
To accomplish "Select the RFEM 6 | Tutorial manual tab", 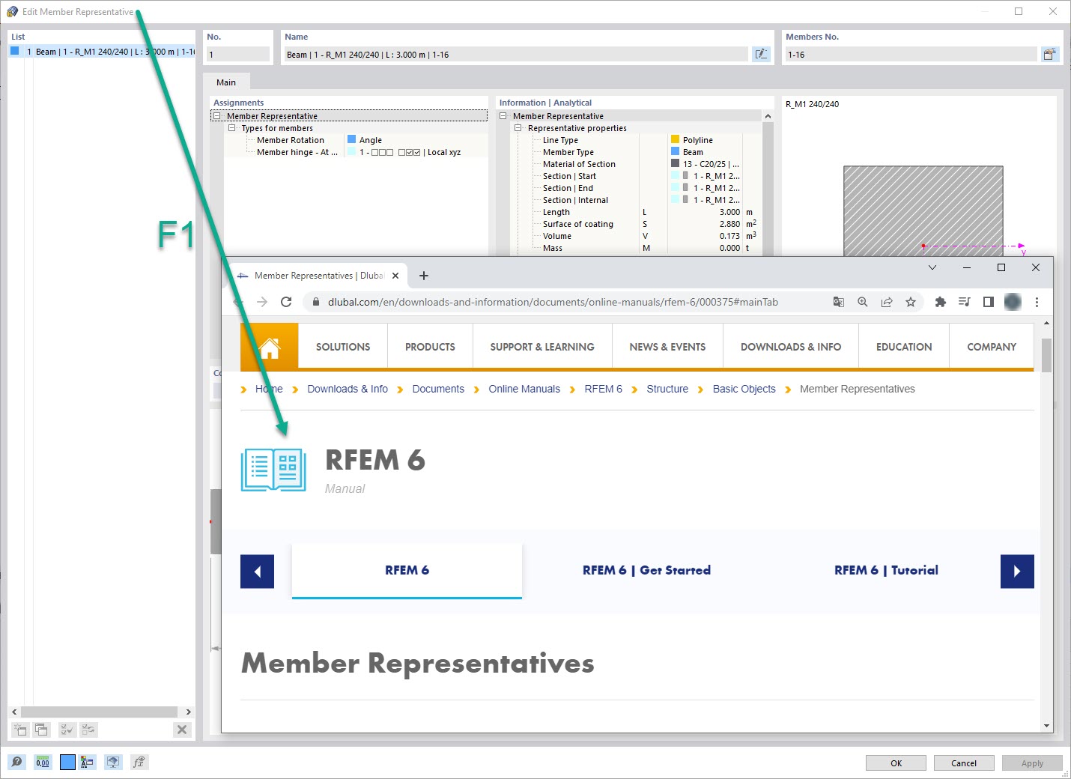I will click(x=886, y=570).
